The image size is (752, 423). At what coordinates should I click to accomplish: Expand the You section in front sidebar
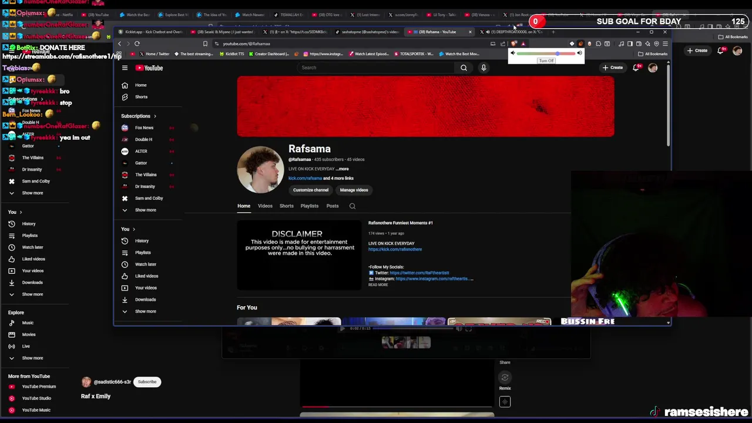[128, 229]
